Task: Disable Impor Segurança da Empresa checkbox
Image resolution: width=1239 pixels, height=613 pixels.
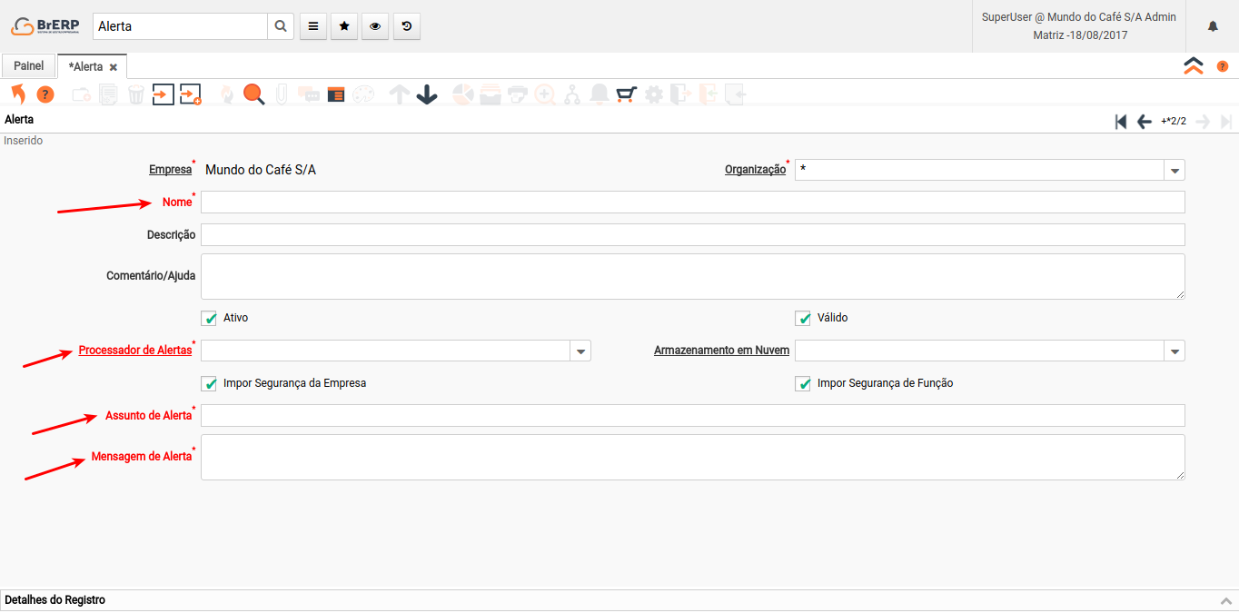Action: coord(210,383)
